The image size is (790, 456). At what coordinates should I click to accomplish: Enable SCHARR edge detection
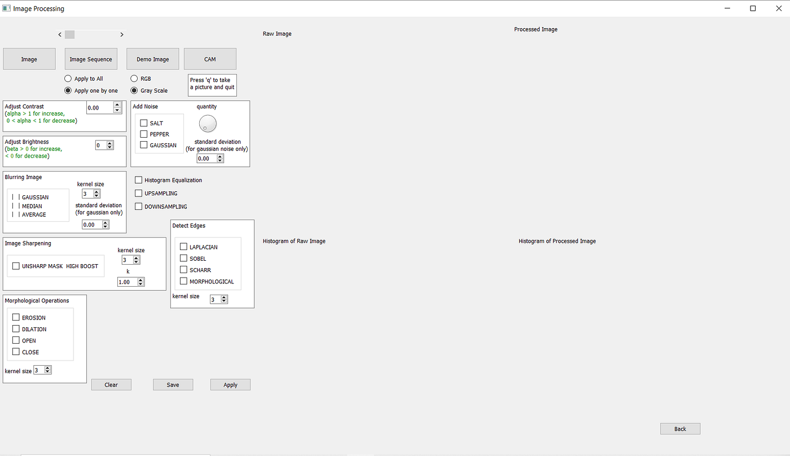tap(183, 270)
